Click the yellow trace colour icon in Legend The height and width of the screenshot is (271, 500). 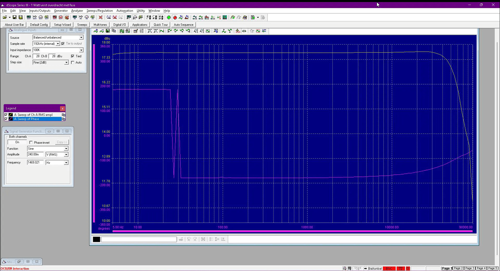11,115
